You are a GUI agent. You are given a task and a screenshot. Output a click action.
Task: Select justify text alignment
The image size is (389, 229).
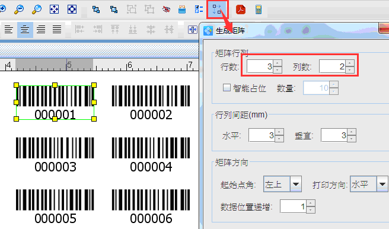(x=57, y=30)
